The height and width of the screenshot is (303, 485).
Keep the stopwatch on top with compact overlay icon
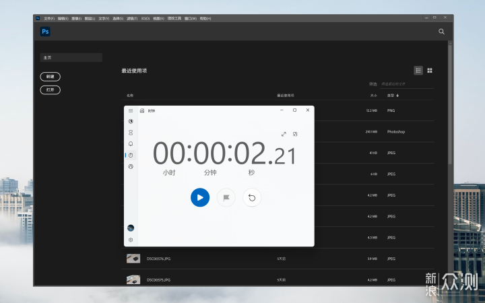tap(295, 134)
